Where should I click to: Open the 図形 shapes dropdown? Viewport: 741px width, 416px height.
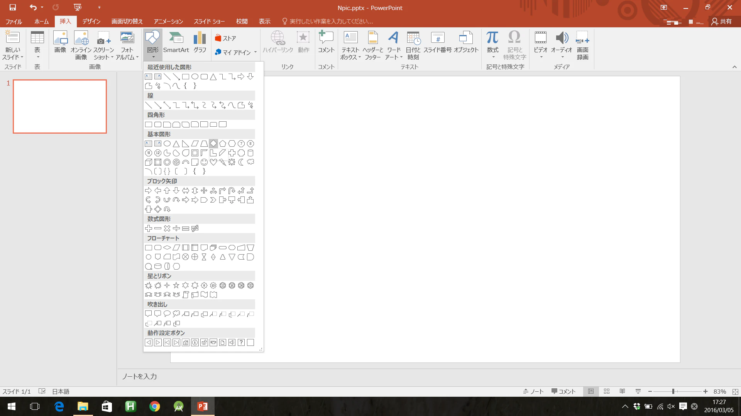tap(153, 45)
